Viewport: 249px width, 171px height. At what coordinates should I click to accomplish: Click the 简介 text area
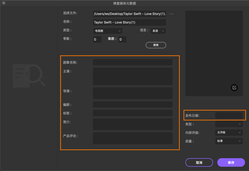(133, 124)
